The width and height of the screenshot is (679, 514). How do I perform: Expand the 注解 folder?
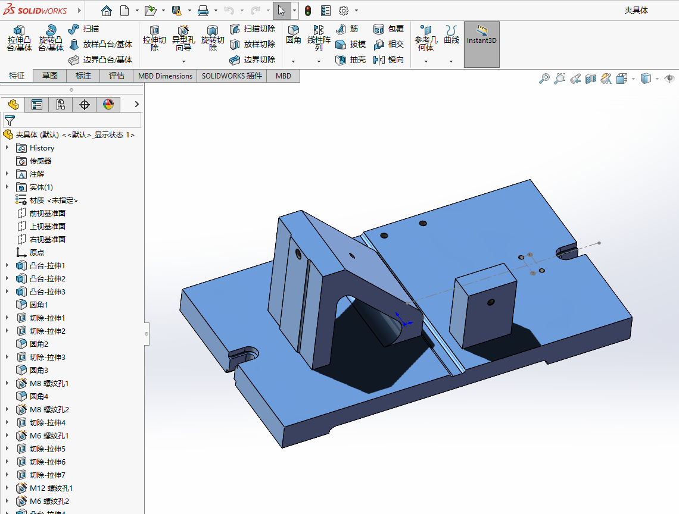7,174
